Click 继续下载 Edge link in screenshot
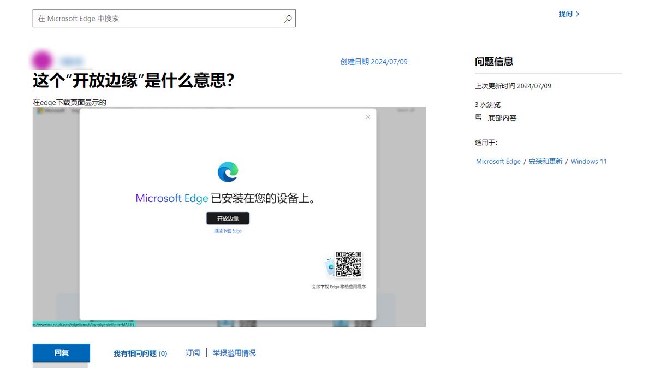This screenshot has width=655, height=368. (228, 231)
